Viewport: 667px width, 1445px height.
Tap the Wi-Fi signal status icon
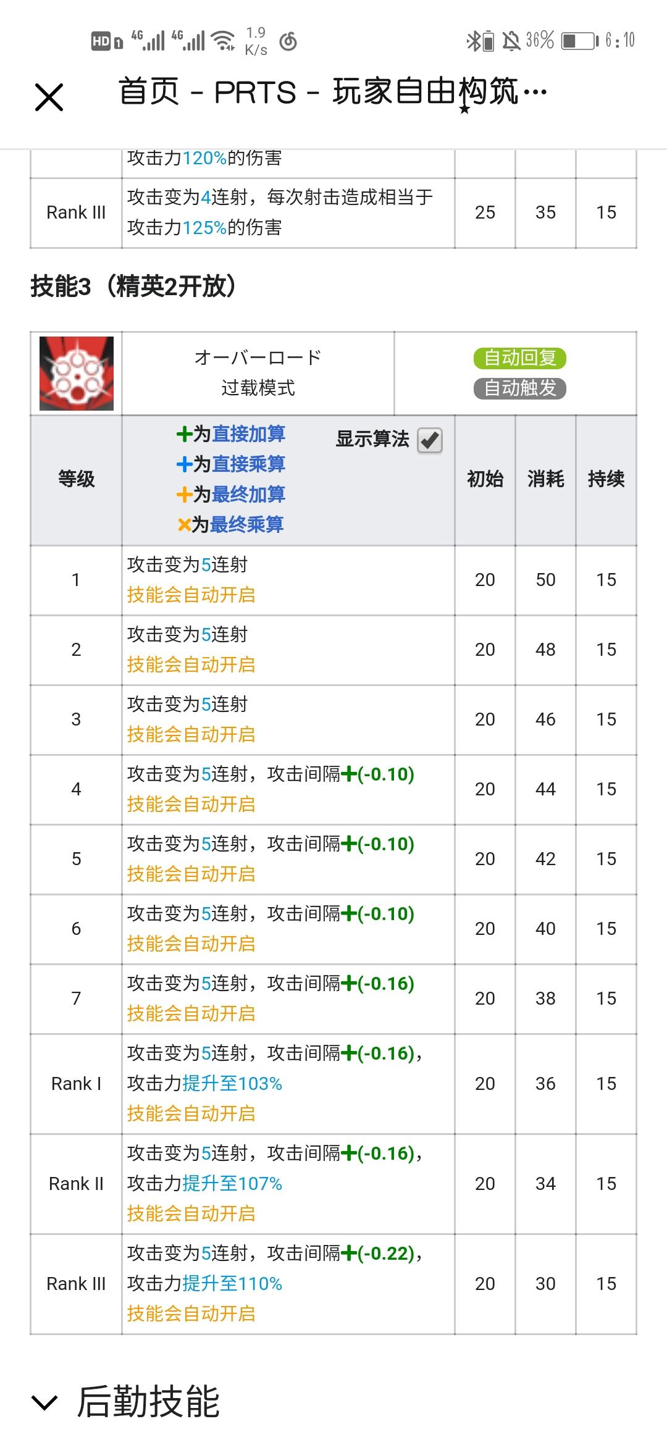(x=223, y=41)
